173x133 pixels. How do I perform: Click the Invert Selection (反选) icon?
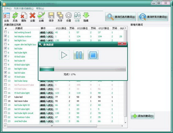pos(15,17)
